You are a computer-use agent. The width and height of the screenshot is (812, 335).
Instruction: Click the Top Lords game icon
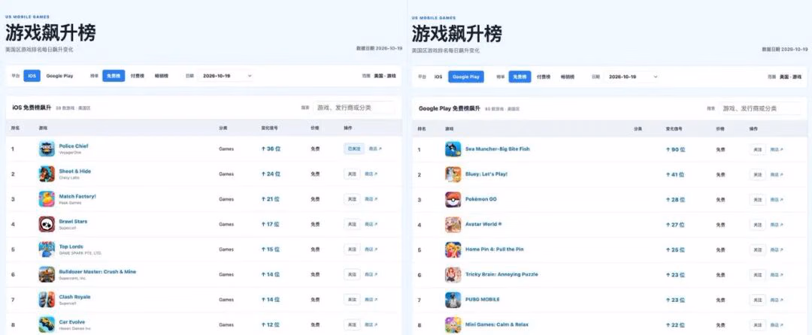point(47,249)
